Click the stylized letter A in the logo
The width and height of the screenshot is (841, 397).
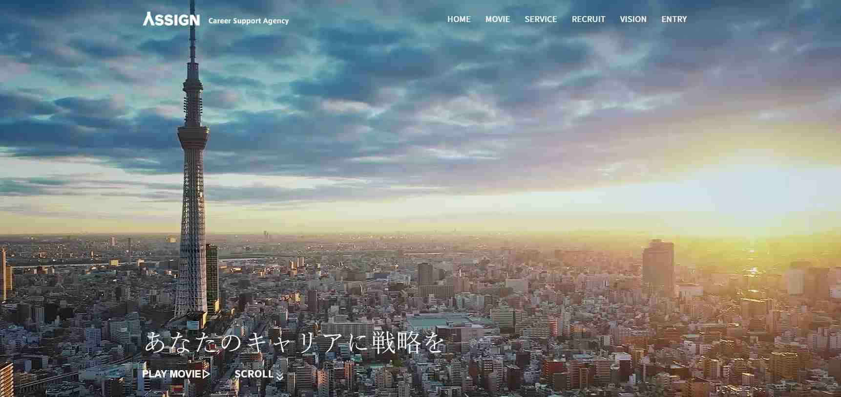coord(148,19)
